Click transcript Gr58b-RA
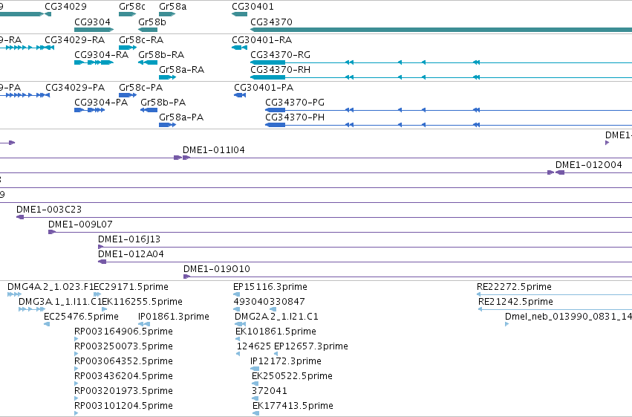This screenshot has width=632, height=417. (x=161, y=55)
